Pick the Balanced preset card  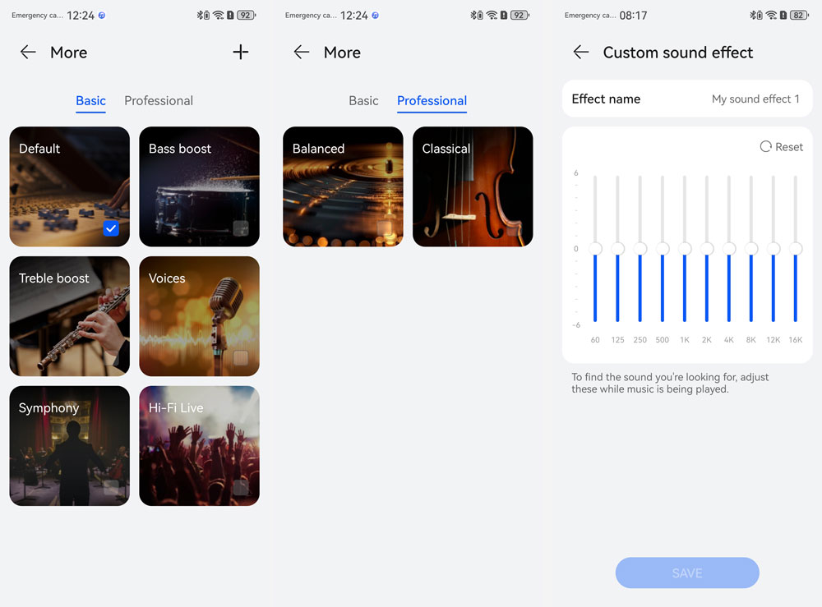343,186
